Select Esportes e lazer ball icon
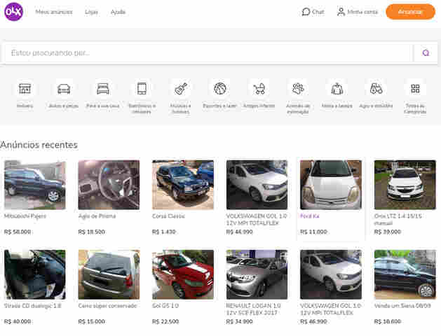Viewport: 441px width, 336px height. [220, 89]
